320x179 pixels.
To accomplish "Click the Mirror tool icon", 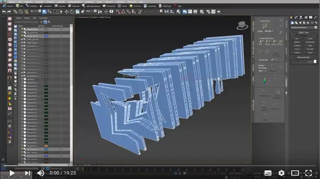I will pyautogui.click(x=166, y=12).
